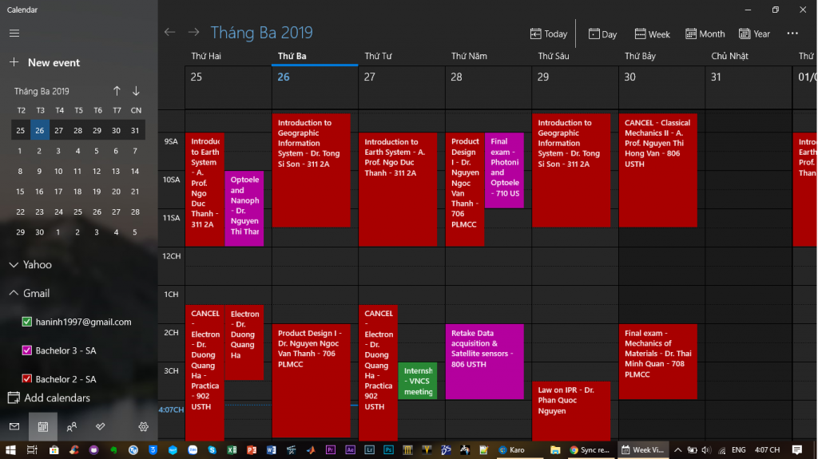Jump to Today
This screenshot has width=818, height=459.
point(548,34)
